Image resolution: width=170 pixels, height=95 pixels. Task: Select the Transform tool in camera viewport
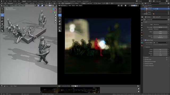pos(60,24)
